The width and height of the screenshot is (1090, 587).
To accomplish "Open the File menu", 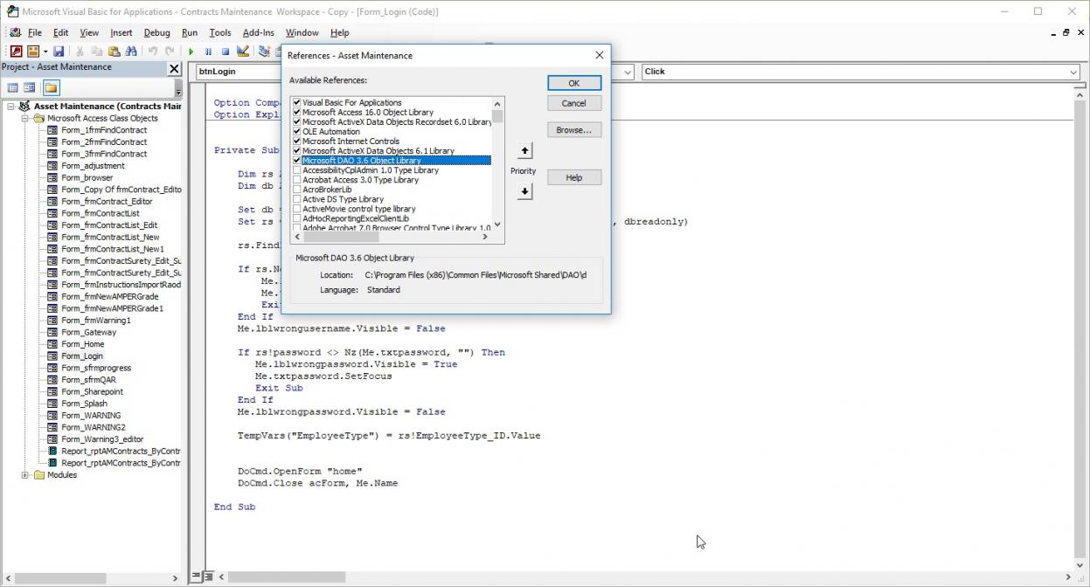I will coord(35,32).
